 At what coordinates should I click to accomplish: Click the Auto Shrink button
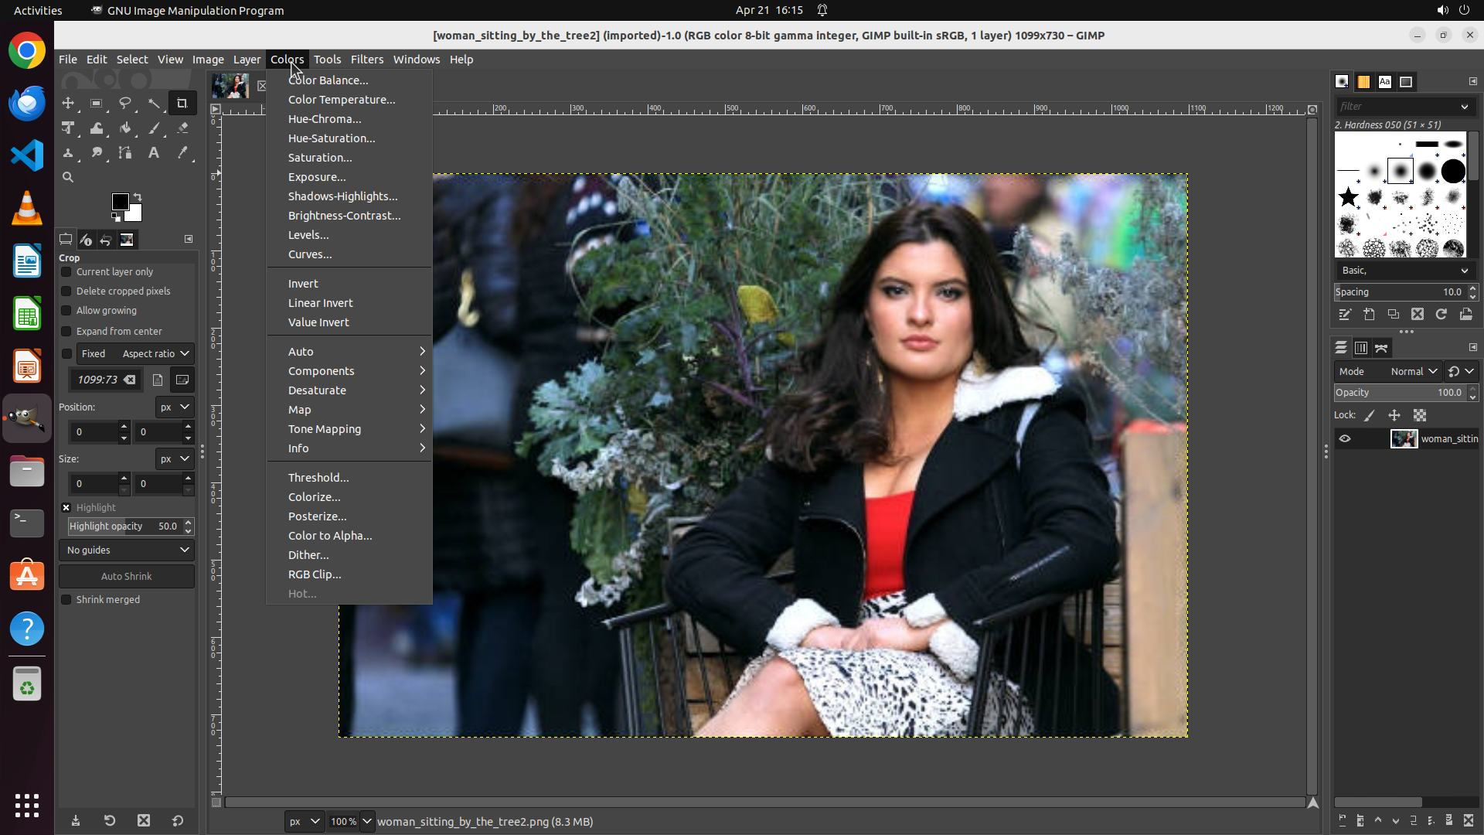[127, 577]
